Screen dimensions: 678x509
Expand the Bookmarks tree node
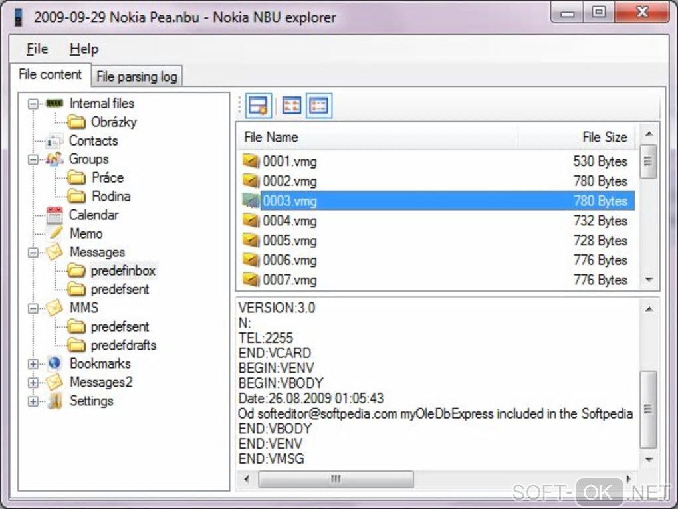pos(33,364)
